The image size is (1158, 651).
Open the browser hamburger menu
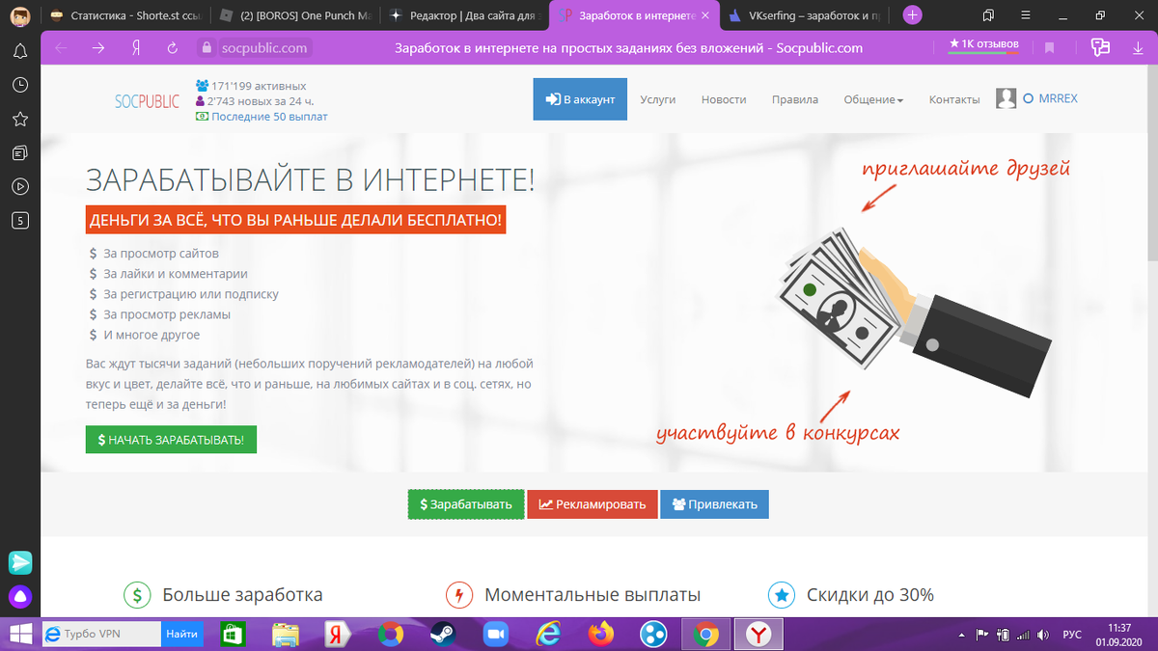[x=1025, y=14]
